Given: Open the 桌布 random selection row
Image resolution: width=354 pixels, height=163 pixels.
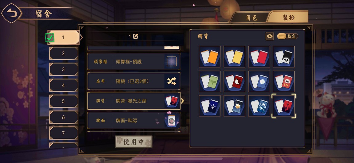Looking at the screenshot, I should (x=134, y=81).
